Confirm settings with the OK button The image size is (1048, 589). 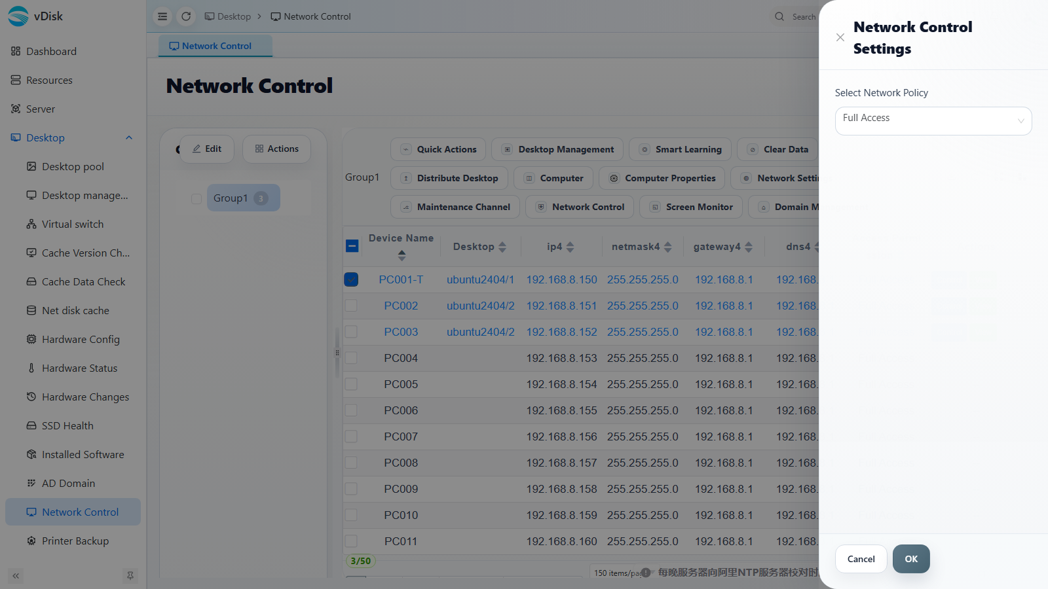pyautogui.click(x=911, y=559)
